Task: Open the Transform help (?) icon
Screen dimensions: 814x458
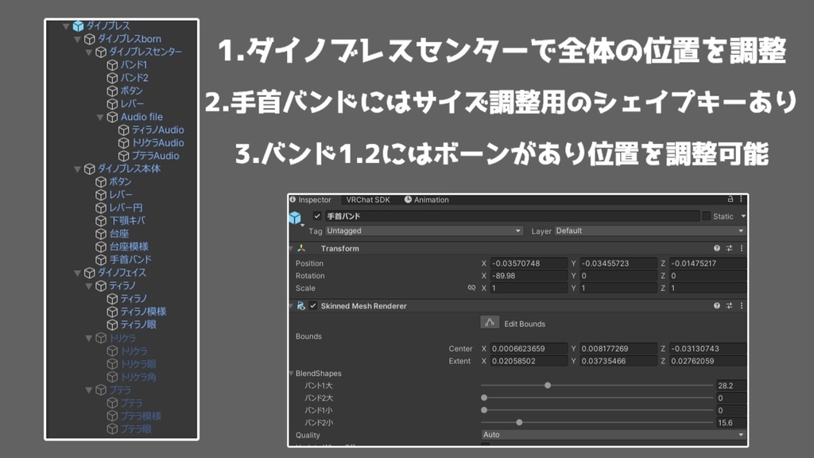Action: pos(717,248)
